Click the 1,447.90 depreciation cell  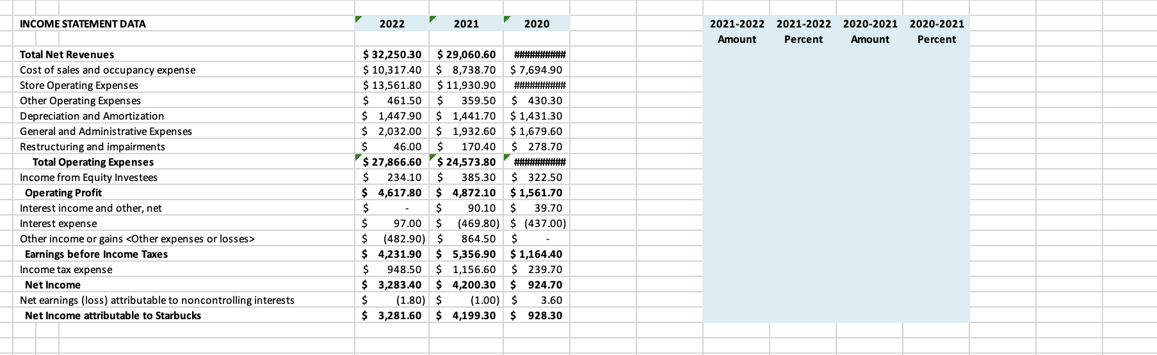coord(392,116)
